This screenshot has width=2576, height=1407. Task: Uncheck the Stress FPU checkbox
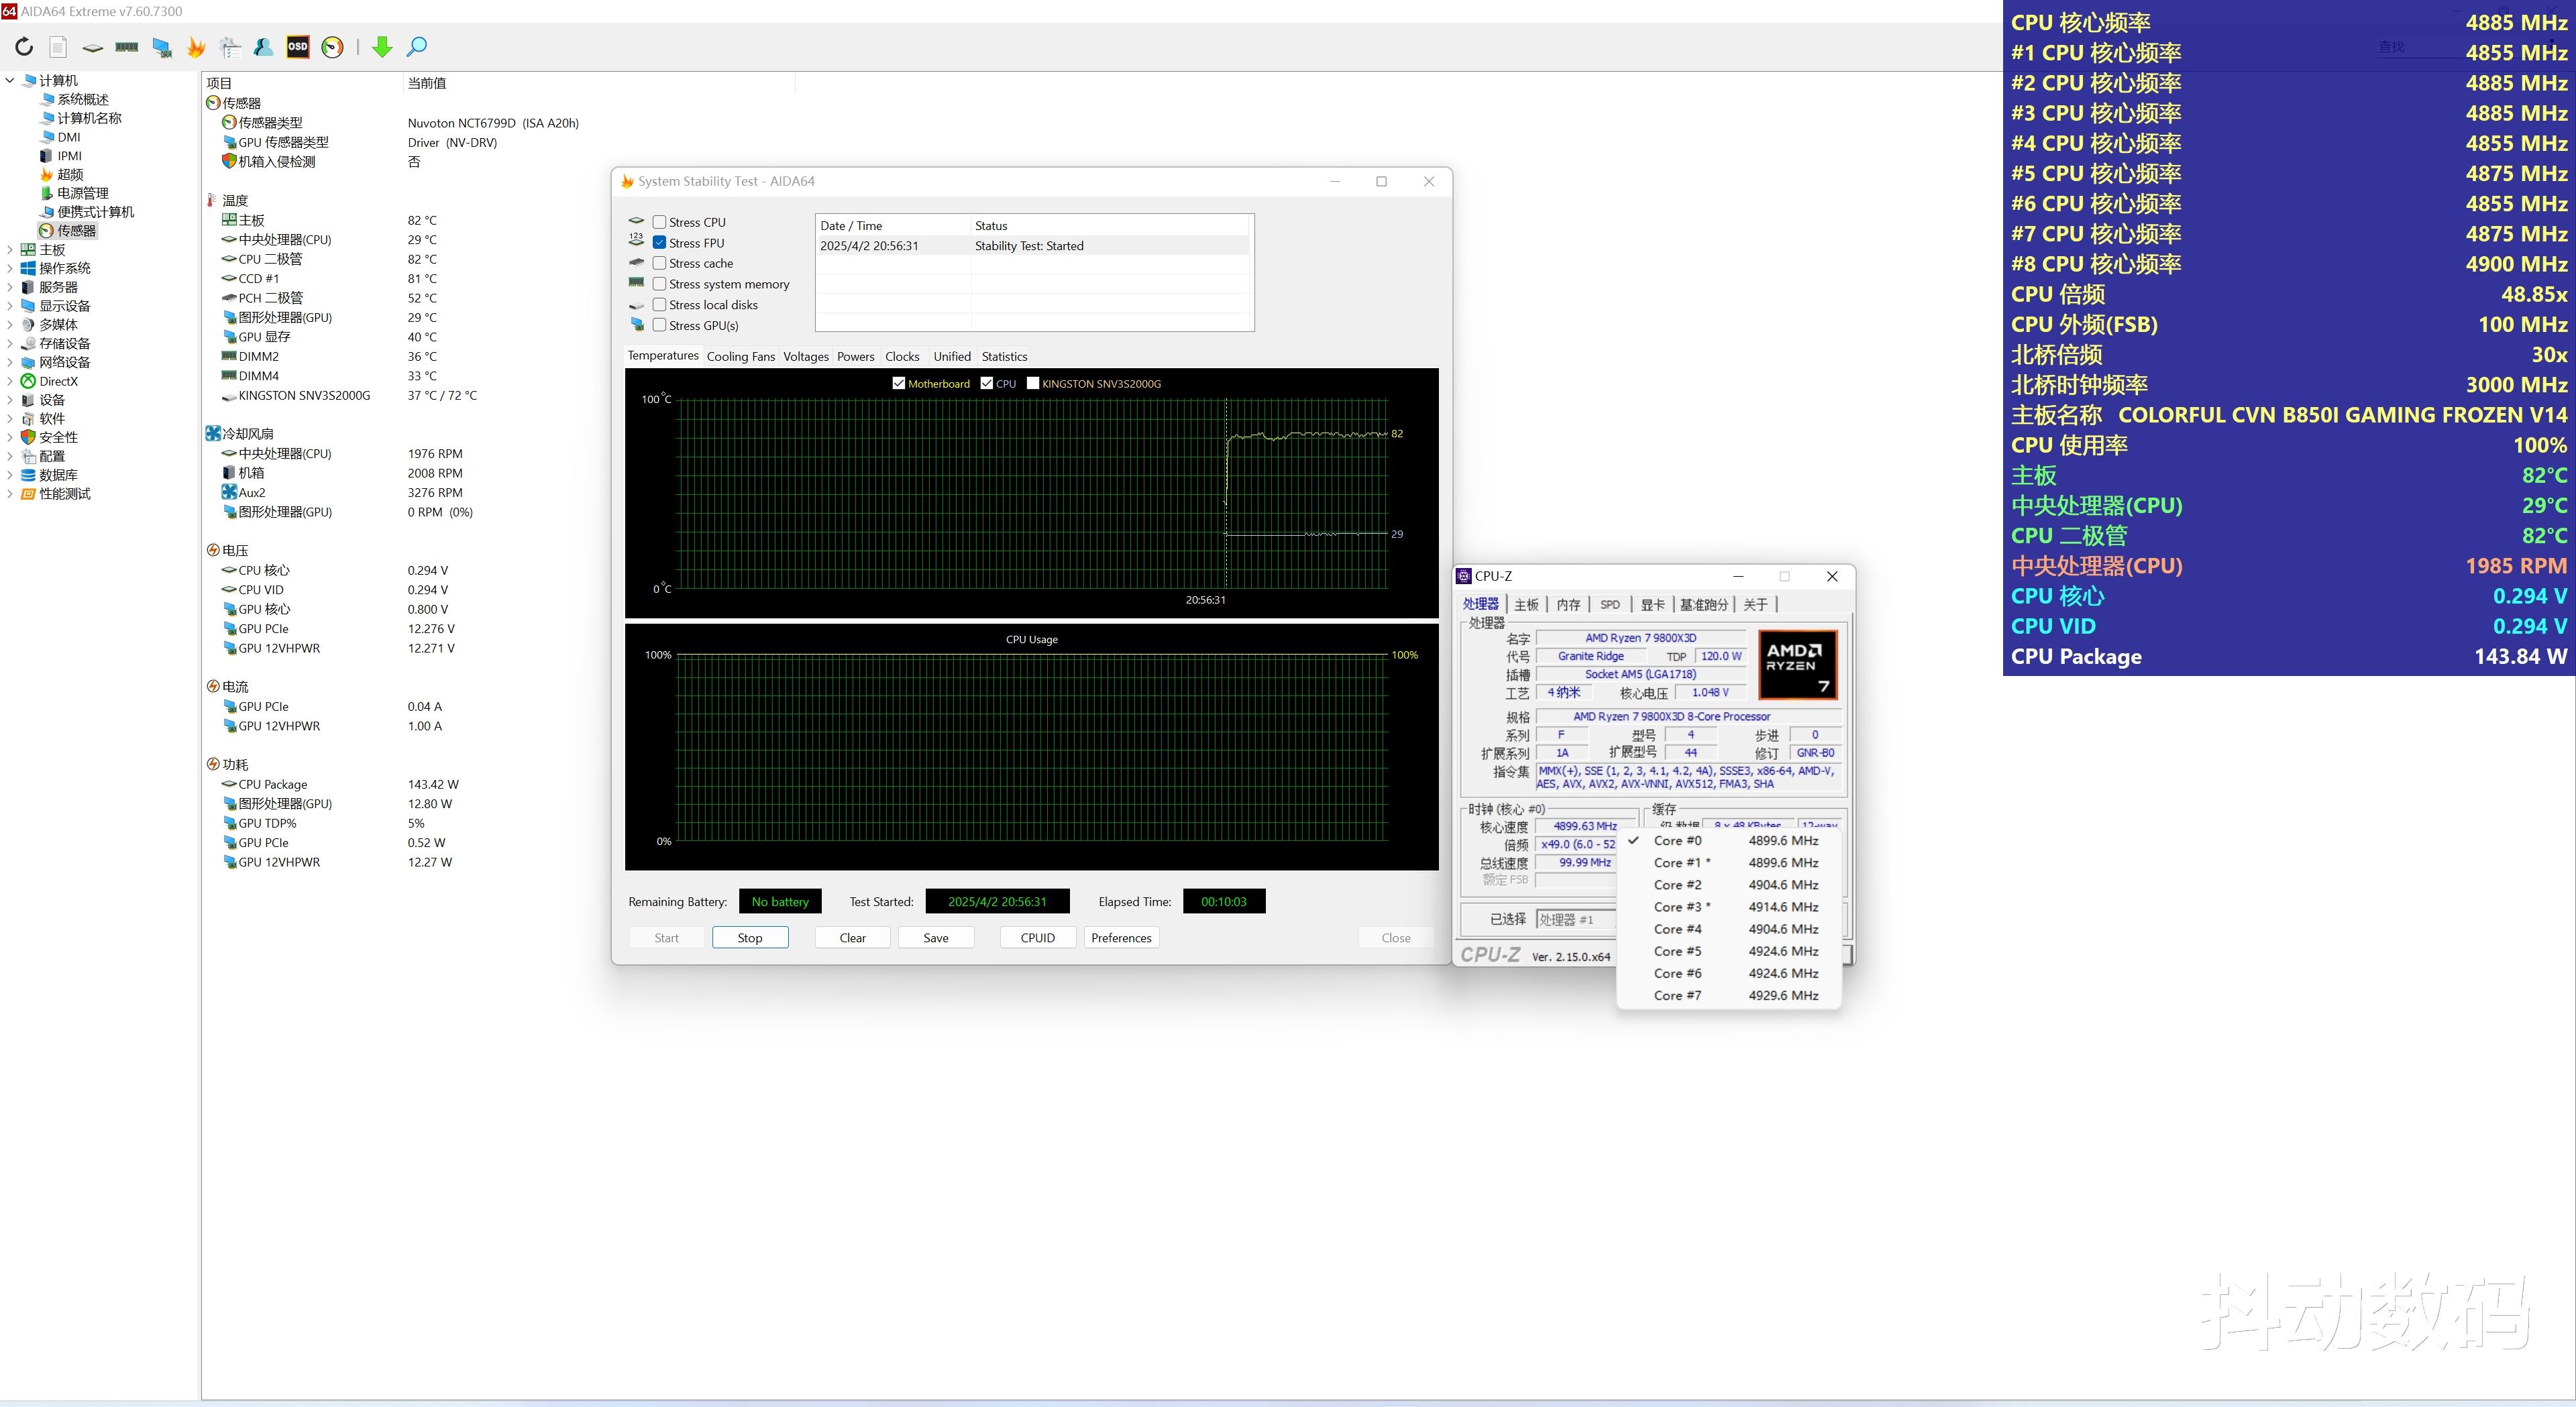[659, 243]
